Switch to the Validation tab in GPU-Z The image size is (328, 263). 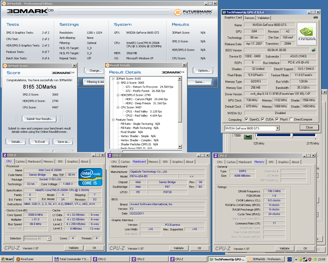click(263, 18)
